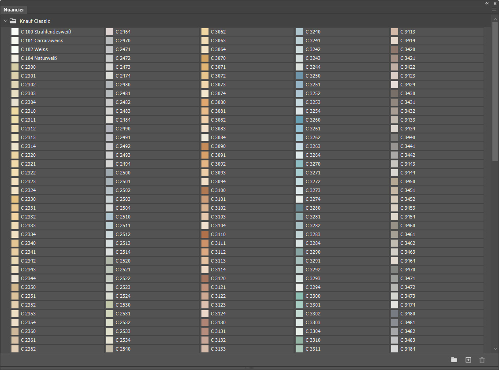Select the Nuancier tab

(14, 10)
